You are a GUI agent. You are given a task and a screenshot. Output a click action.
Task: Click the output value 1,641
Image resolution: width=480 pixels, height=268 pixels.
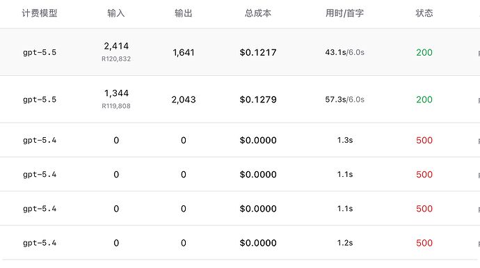184,53
